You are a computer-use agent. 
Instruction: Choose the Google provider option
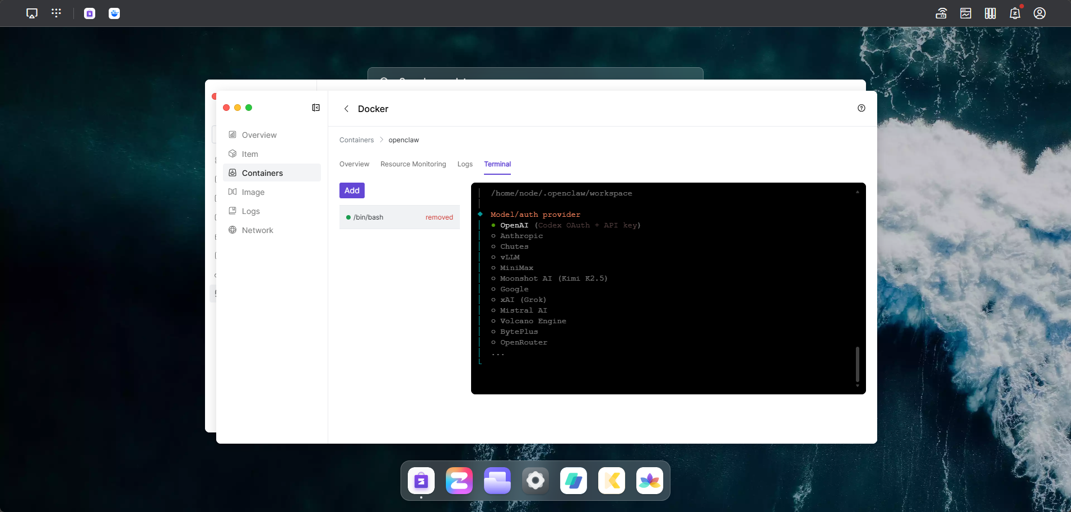[x=514, y=289]
